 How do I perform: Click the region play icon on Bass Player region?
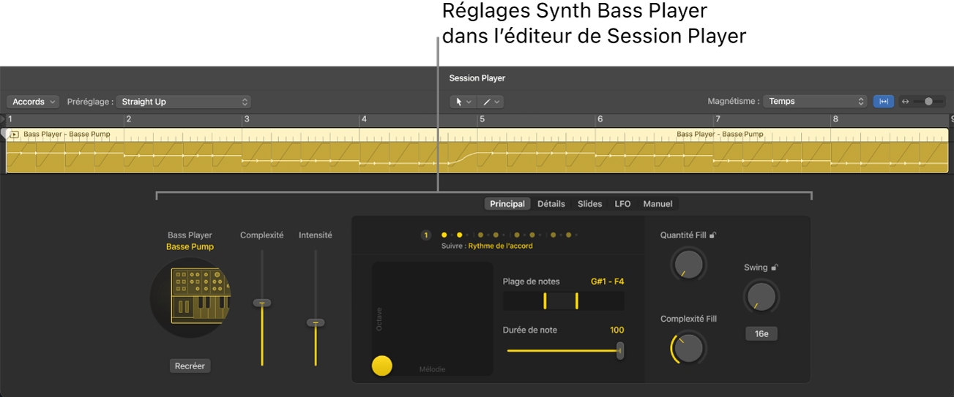14,135
